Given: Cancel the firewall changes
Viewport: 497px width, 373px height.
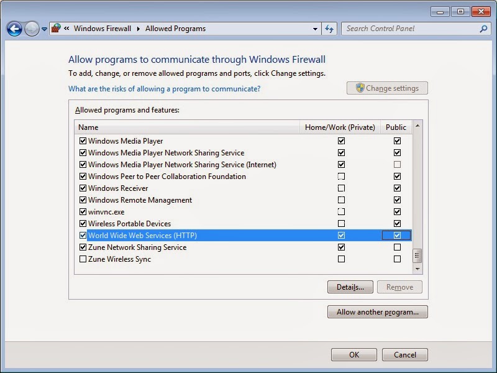Looking at the screenshot, I should point(405,354).
